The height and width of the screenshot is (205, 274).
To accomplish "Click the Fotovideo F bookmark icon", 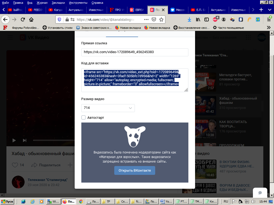I will coord(5,27).
